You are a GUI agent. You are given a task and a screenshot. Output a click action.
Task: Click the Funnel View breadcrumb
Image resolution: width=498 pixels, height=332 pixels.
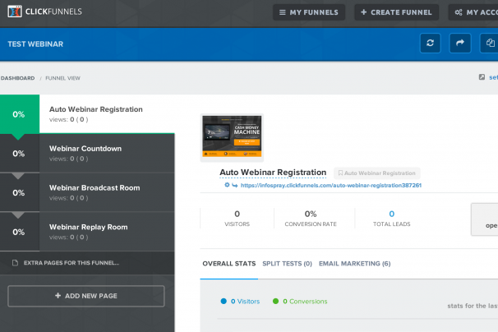[62, 78]
